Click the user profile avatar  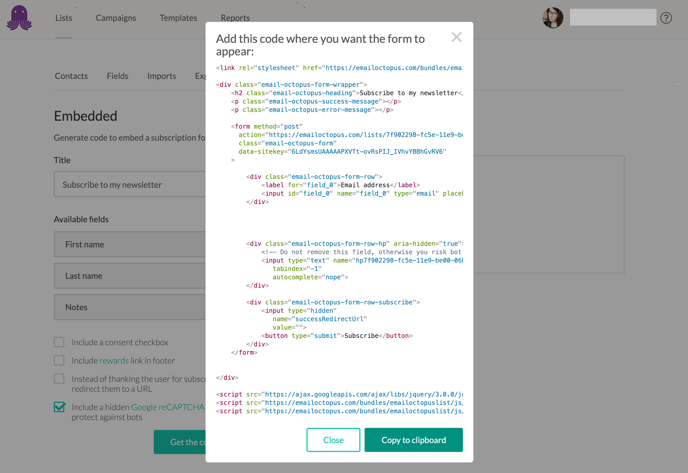point(553,18)
